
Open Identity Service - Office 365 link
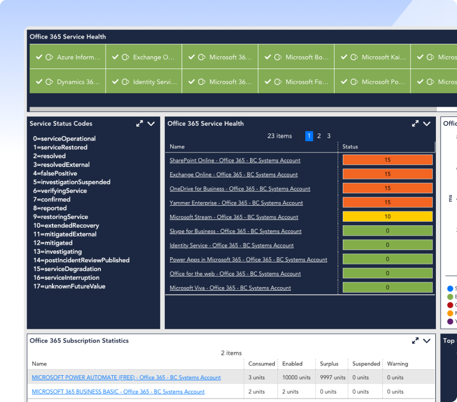pyautogui.click(x=232, y=245)
